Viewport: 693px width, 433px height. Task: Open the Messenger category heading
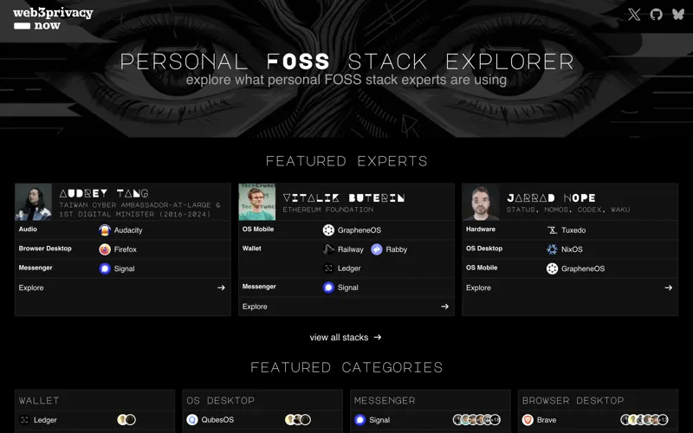point(385,401)
